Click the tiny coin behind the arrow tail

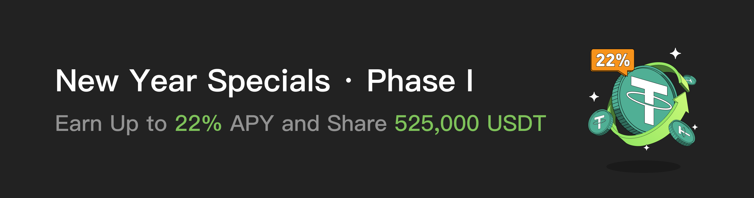pyautogui.click(x=690, y=80)
